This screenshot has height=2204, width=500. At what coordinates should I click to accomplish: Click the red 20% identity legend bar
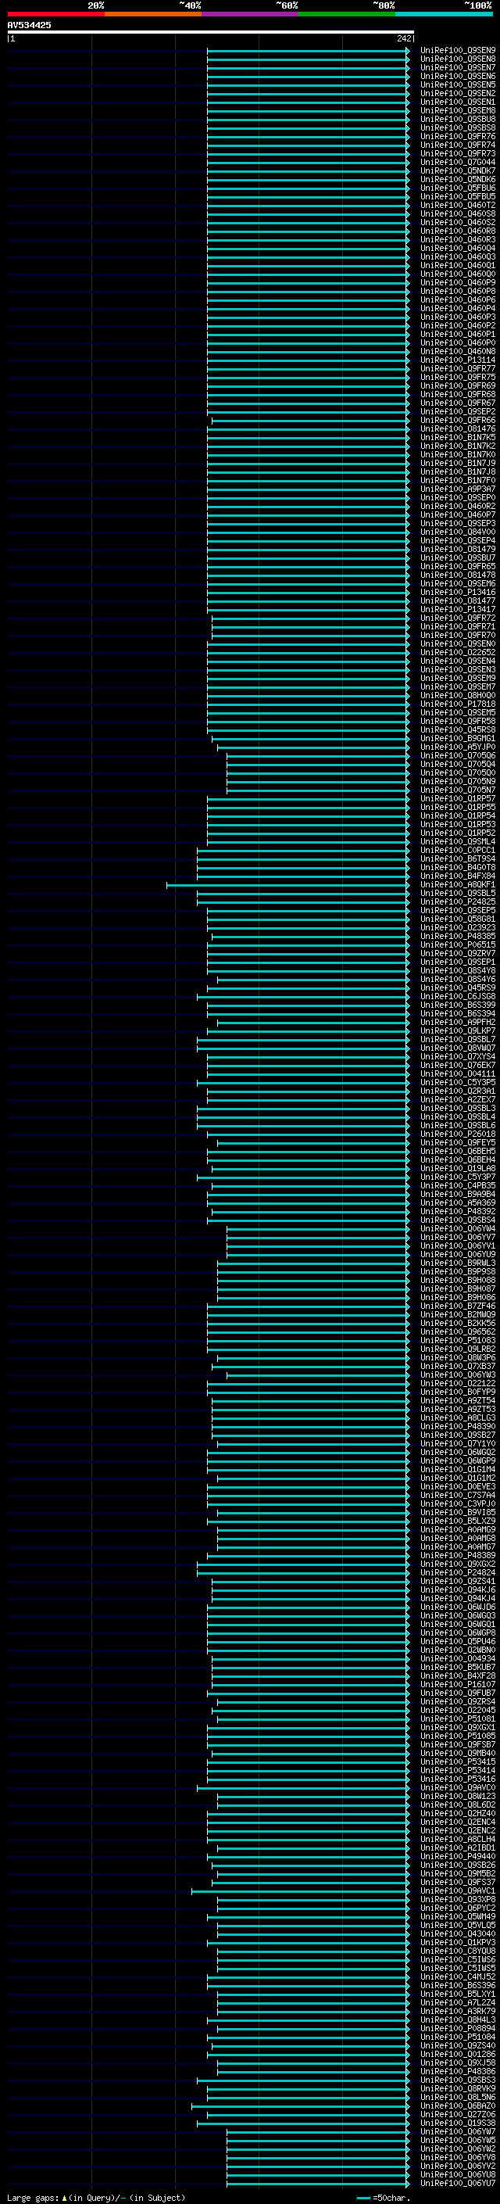pos(55,14)
